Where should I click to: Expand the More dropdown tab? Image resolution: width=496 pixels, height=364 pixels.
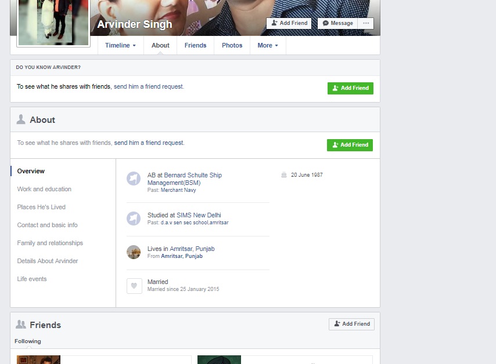[268, 45]
